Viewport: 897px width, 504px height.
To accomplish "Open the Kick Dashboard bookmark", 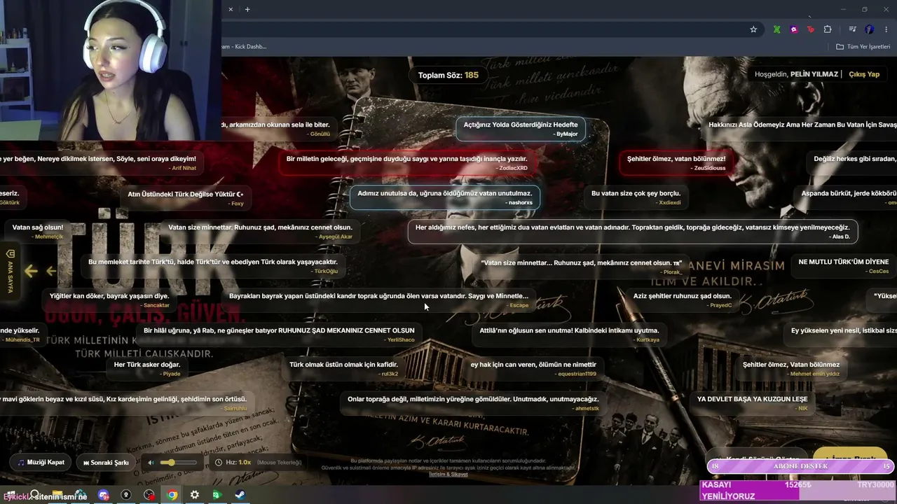I will pos(244,47).
